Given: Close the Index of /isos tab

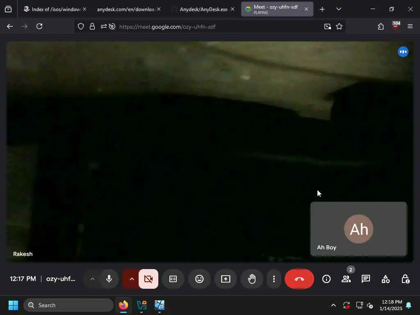Looking at the screenshot, I should tap(84, 9).
